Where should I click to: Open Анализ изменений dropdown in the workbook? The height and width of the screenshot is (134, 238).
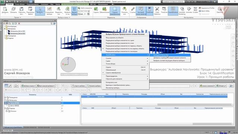click(208, 86)
